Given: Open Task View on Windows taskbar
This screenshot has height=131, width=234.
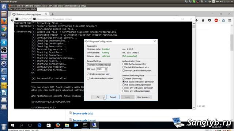Looking at the screenshot, I should point(30,125).
